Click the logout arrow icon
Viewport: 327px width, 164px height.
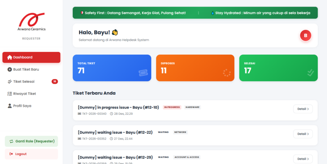(x=11, y=154)
